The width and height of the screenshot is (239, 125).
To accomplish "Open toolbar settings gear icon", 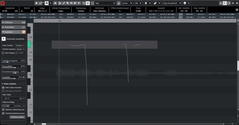I will click(237, 3).
